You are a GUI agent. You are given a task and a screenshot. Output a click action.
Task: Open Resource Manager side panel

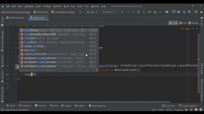[x=2, y=41]
